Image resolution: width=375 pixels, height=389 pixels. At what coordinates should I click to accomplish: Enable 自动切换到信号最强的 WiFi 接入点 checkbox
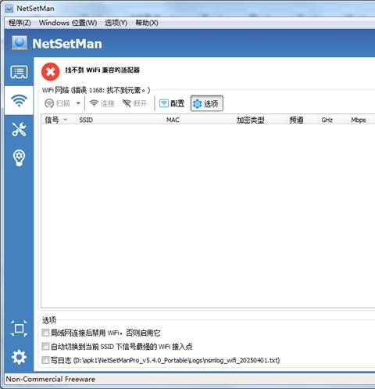tap(45, 346)
